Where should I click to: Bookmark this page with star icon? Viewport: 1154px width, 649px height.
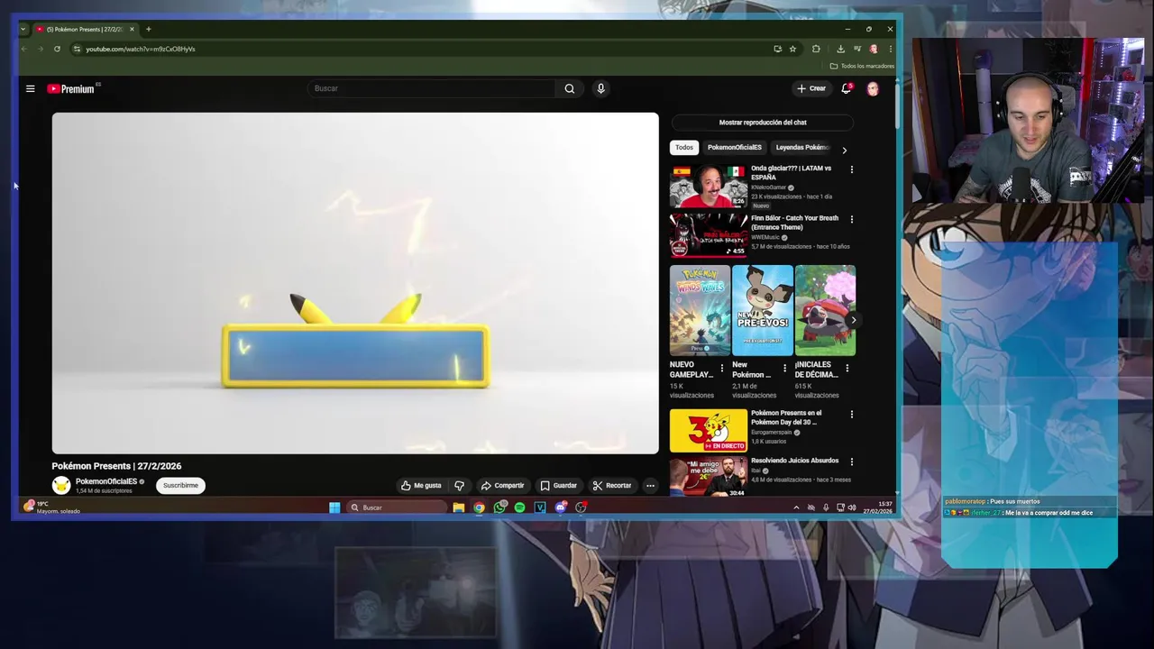tap(792, 49)
